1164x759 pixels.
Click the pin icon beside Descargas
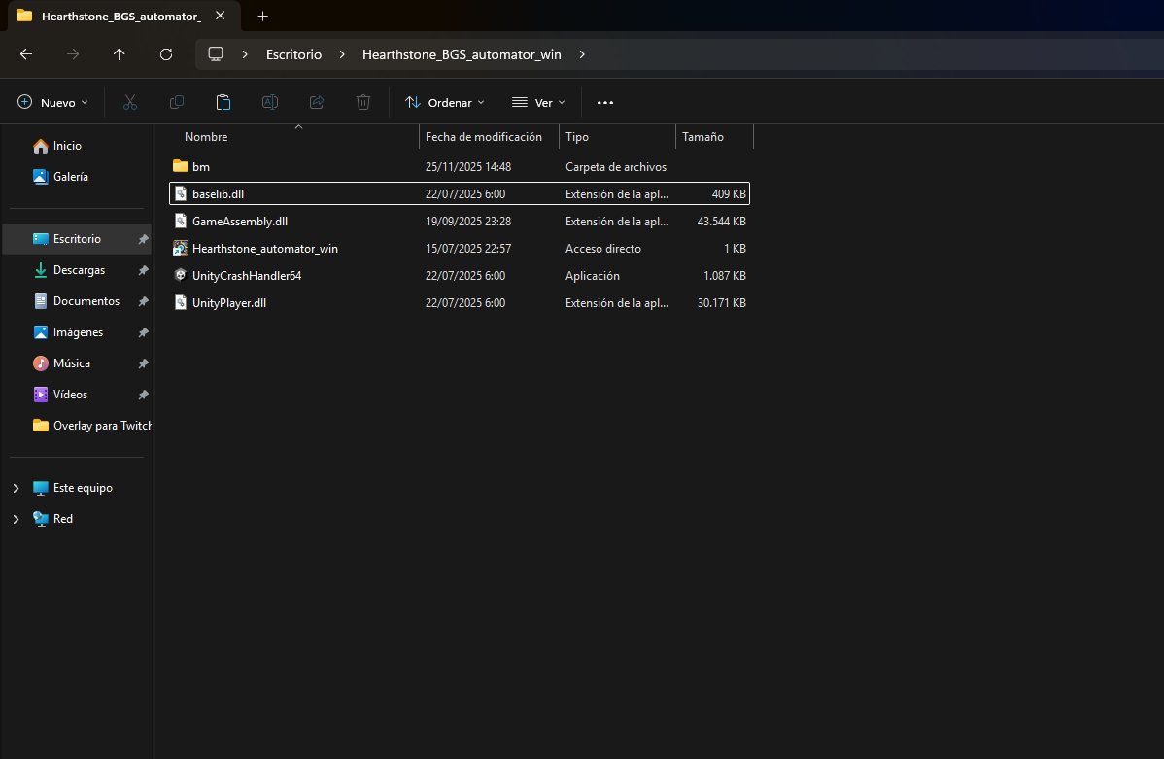(143, 270)
